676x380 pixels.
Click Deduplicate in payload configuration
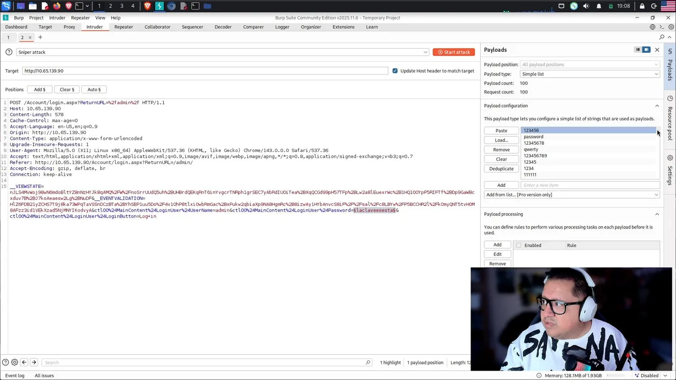pos(501,169)
